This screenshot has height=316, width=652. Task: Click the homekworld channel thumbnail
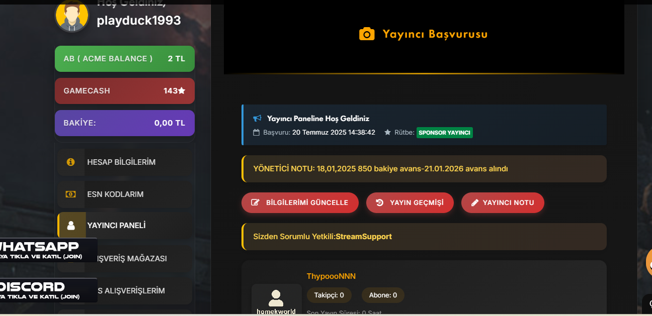coord(276,300)
